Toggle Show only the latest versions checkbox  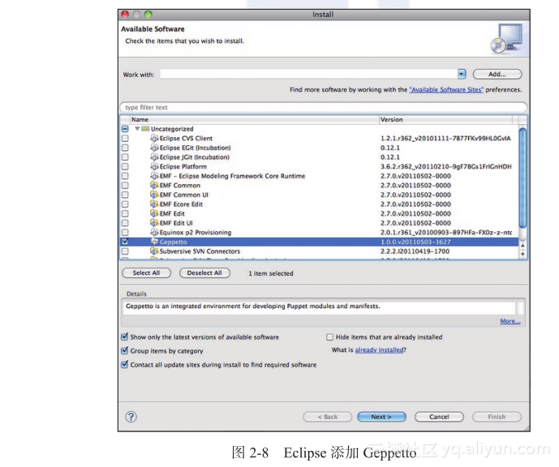[x=124, y=336]
